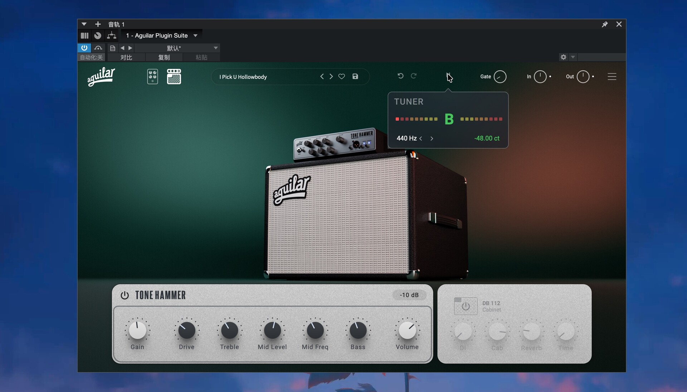The height and width of the screenshot is (392, 687).
Task: Click the Gate knob
Action: click(500, 77)
